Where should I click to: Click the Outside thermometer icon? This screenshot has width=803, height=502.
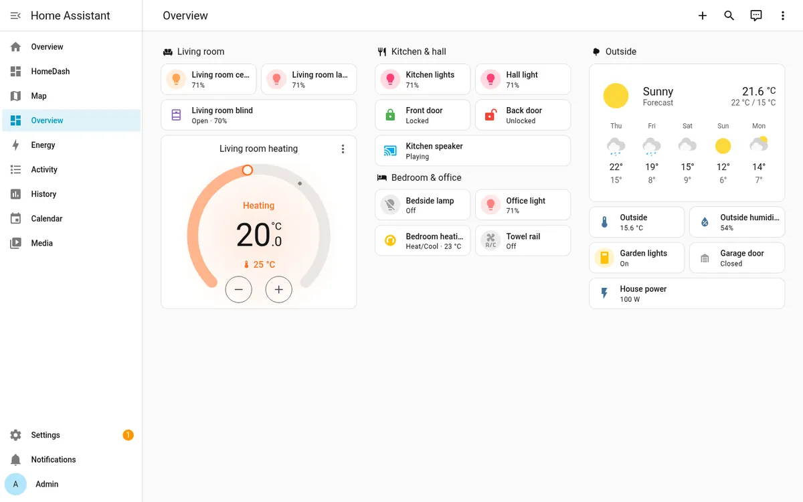[604, 222]
